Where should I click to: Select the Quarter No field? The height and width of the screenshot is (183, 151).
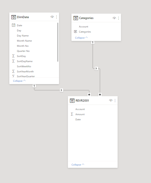click(x=23, y=51)
